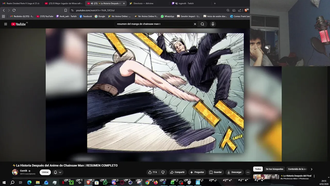Open Netflix from the taskbar

pos(63,182)
